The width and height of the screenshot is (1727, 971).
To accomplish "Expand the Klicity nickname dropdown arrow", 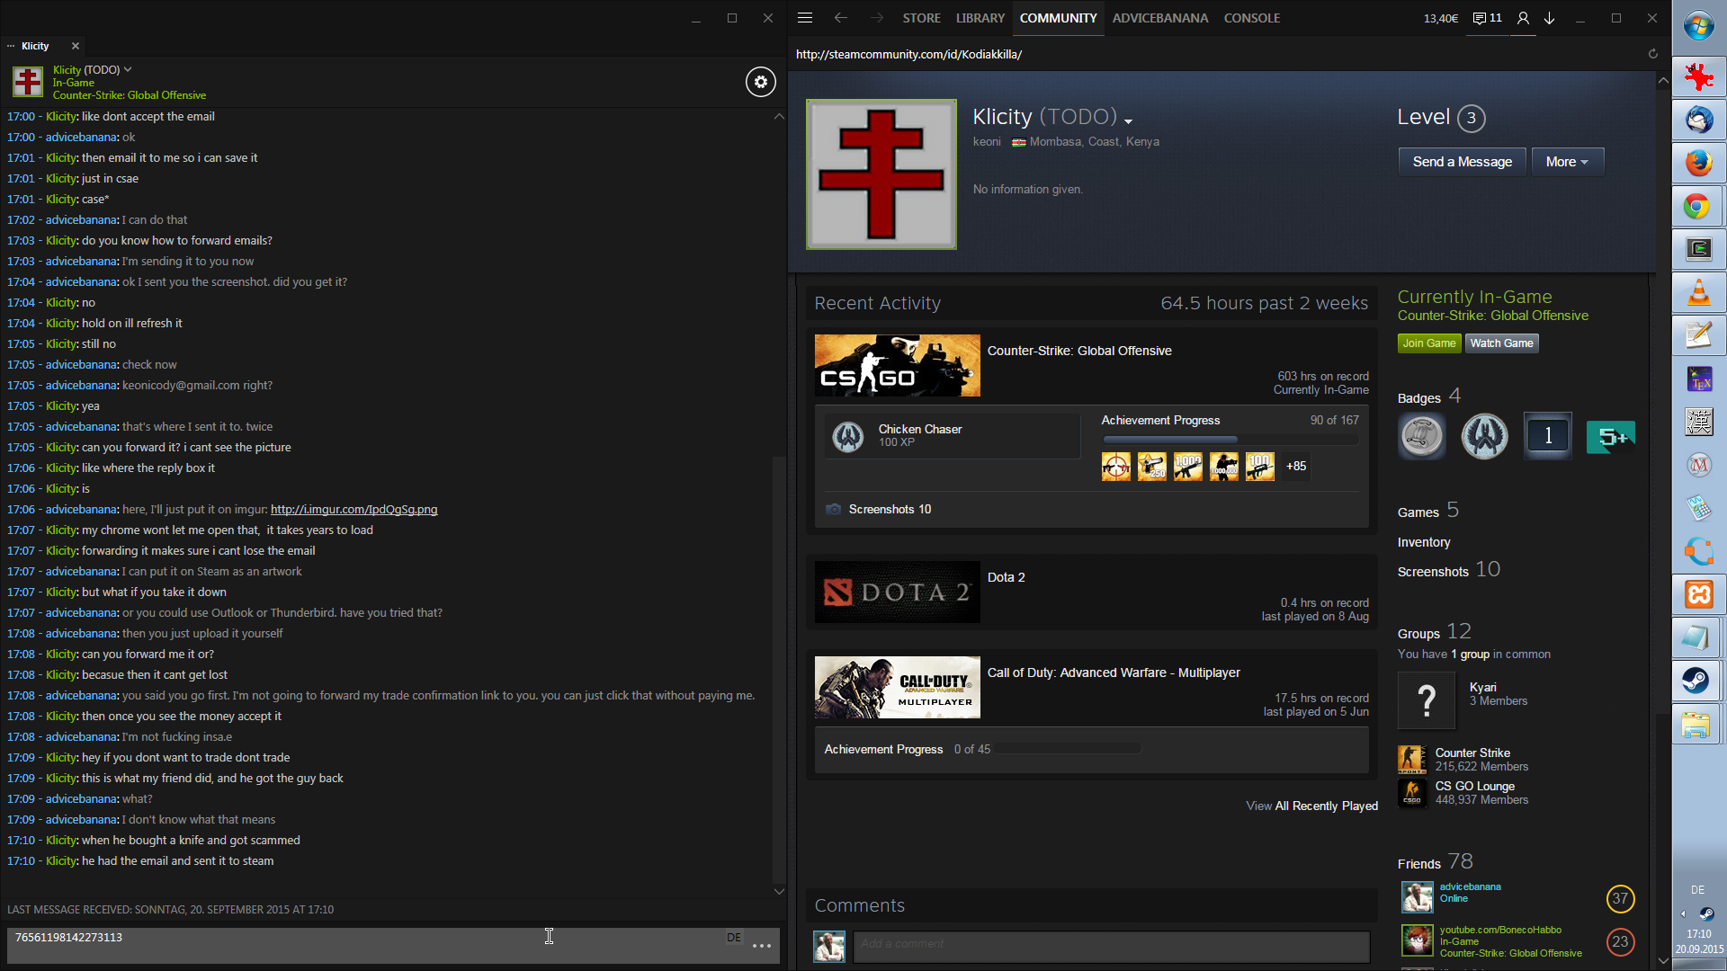I will click(1128, 120).
